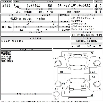Select the navigation unit code NSZP-W66DE

[x=12, y=41]
